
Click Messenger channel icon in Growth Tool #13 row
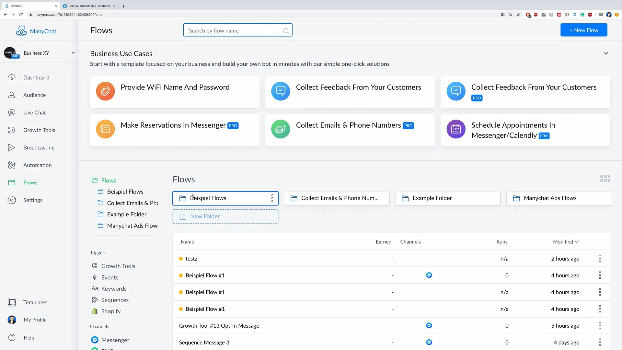[429, 325]
